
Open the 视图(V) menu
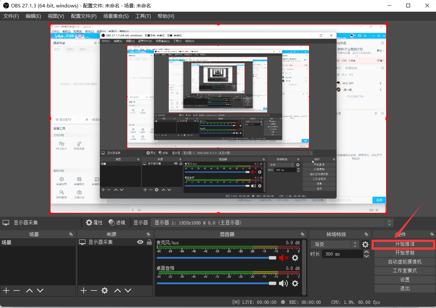(56, 16)
